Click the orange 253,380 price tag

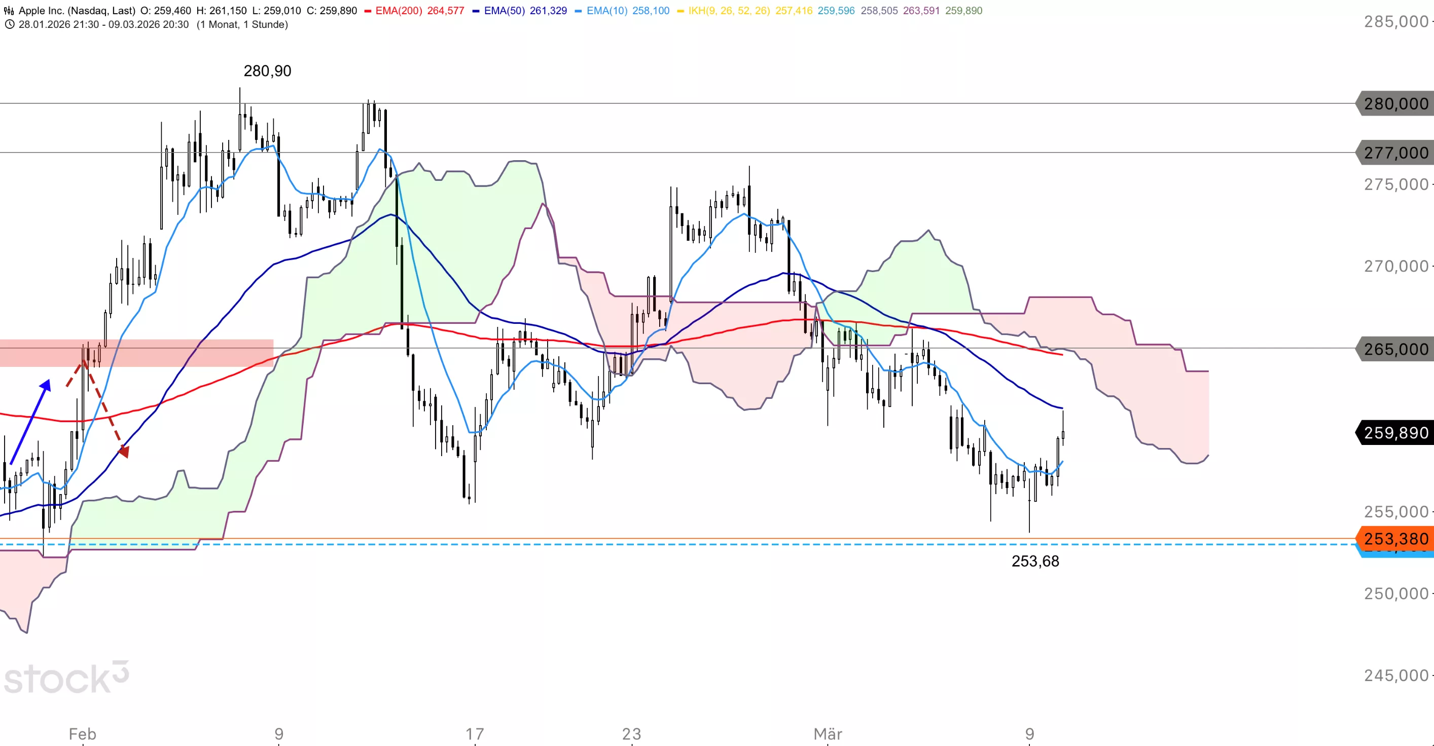[1395, 539]
